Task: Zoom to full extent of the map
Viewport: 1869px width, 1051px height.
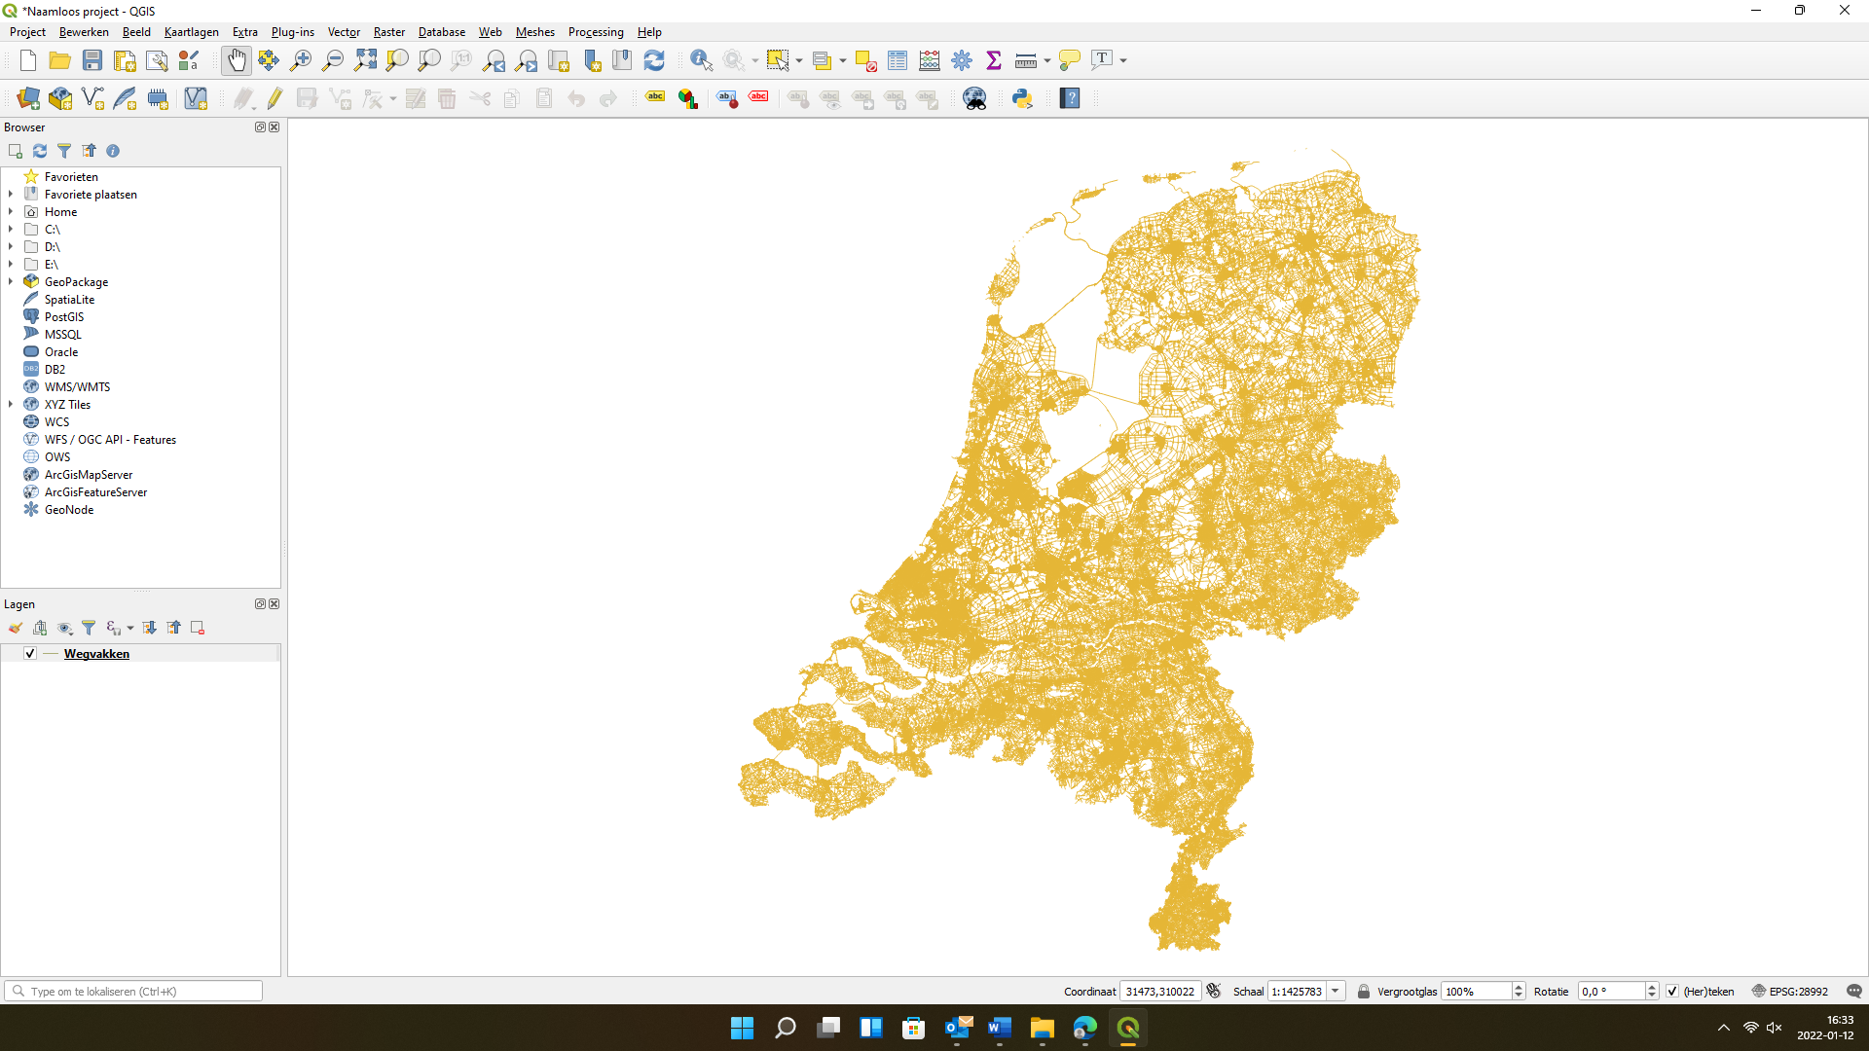Action: (x=365, y=60)
